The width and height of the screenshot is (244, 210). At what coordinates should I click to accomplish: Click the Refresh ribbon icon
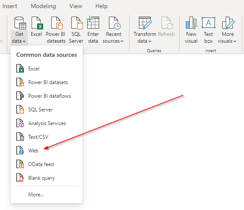pos(167,23)
